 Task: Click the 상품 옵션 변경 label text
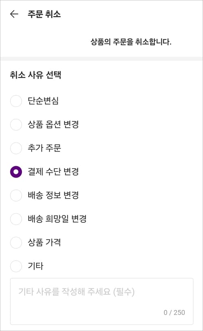pos(53,124)
